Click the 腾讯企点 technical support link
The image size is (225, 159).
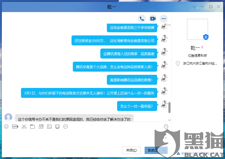199,153
